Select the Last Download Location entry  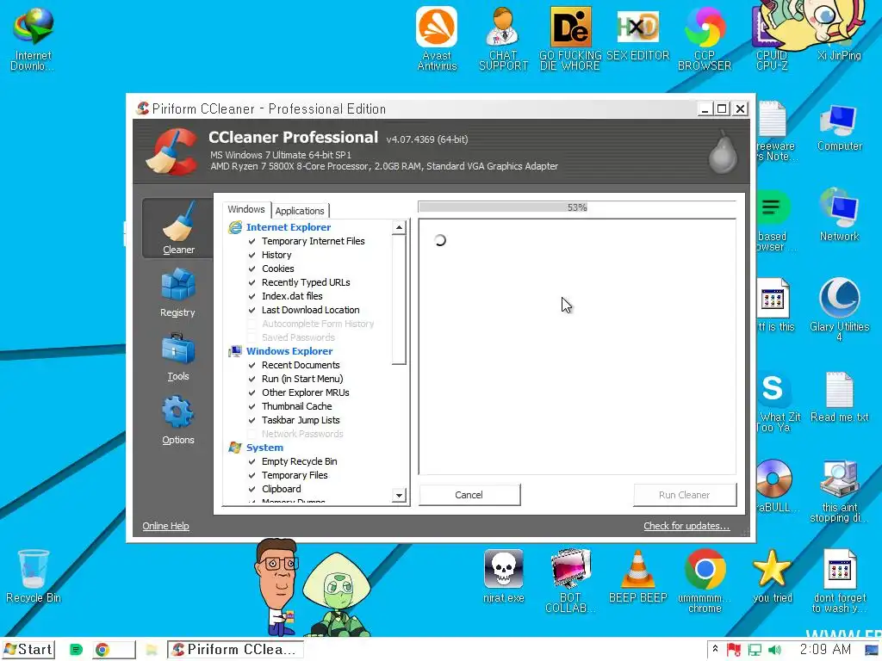pos(310,310)
